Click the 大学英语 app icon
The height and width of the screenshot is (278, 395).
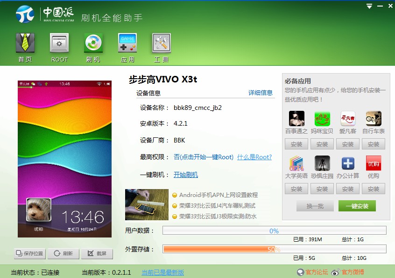(x=296, y=163)
